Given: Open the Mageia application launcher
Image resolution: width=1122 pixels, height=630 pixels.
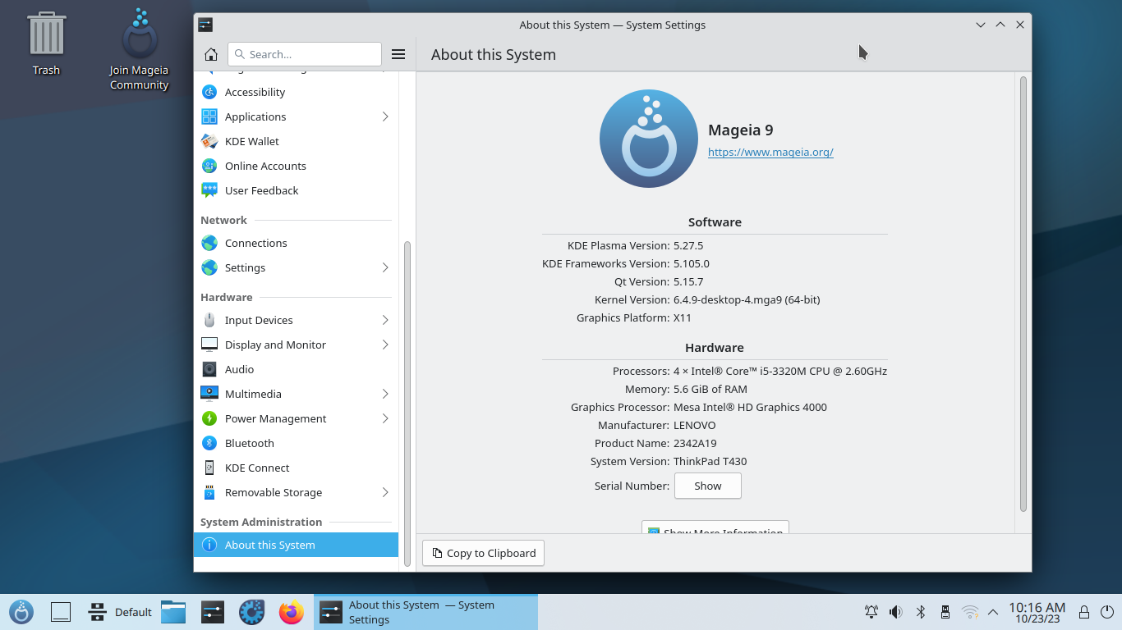Looking at the screenshot, I should tap(21, 612).
